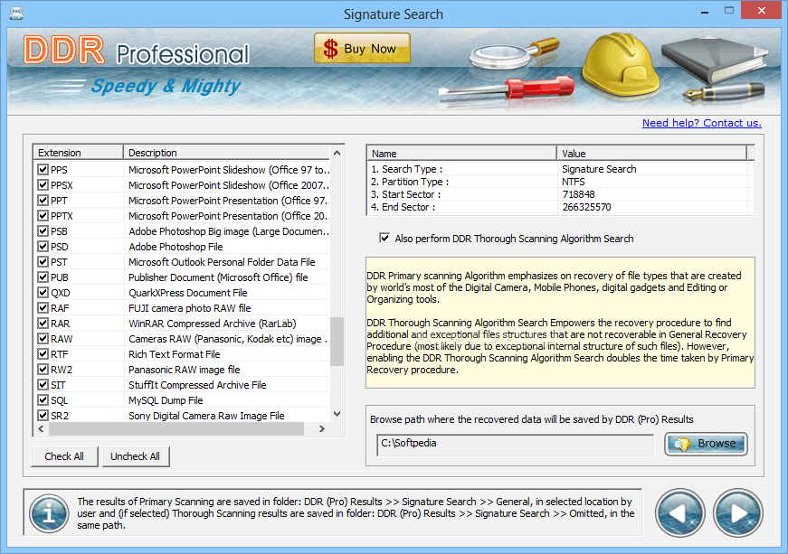Click the Signature Search value cell
This screenshot has width=788, height=554.
(x=599, y=169)
